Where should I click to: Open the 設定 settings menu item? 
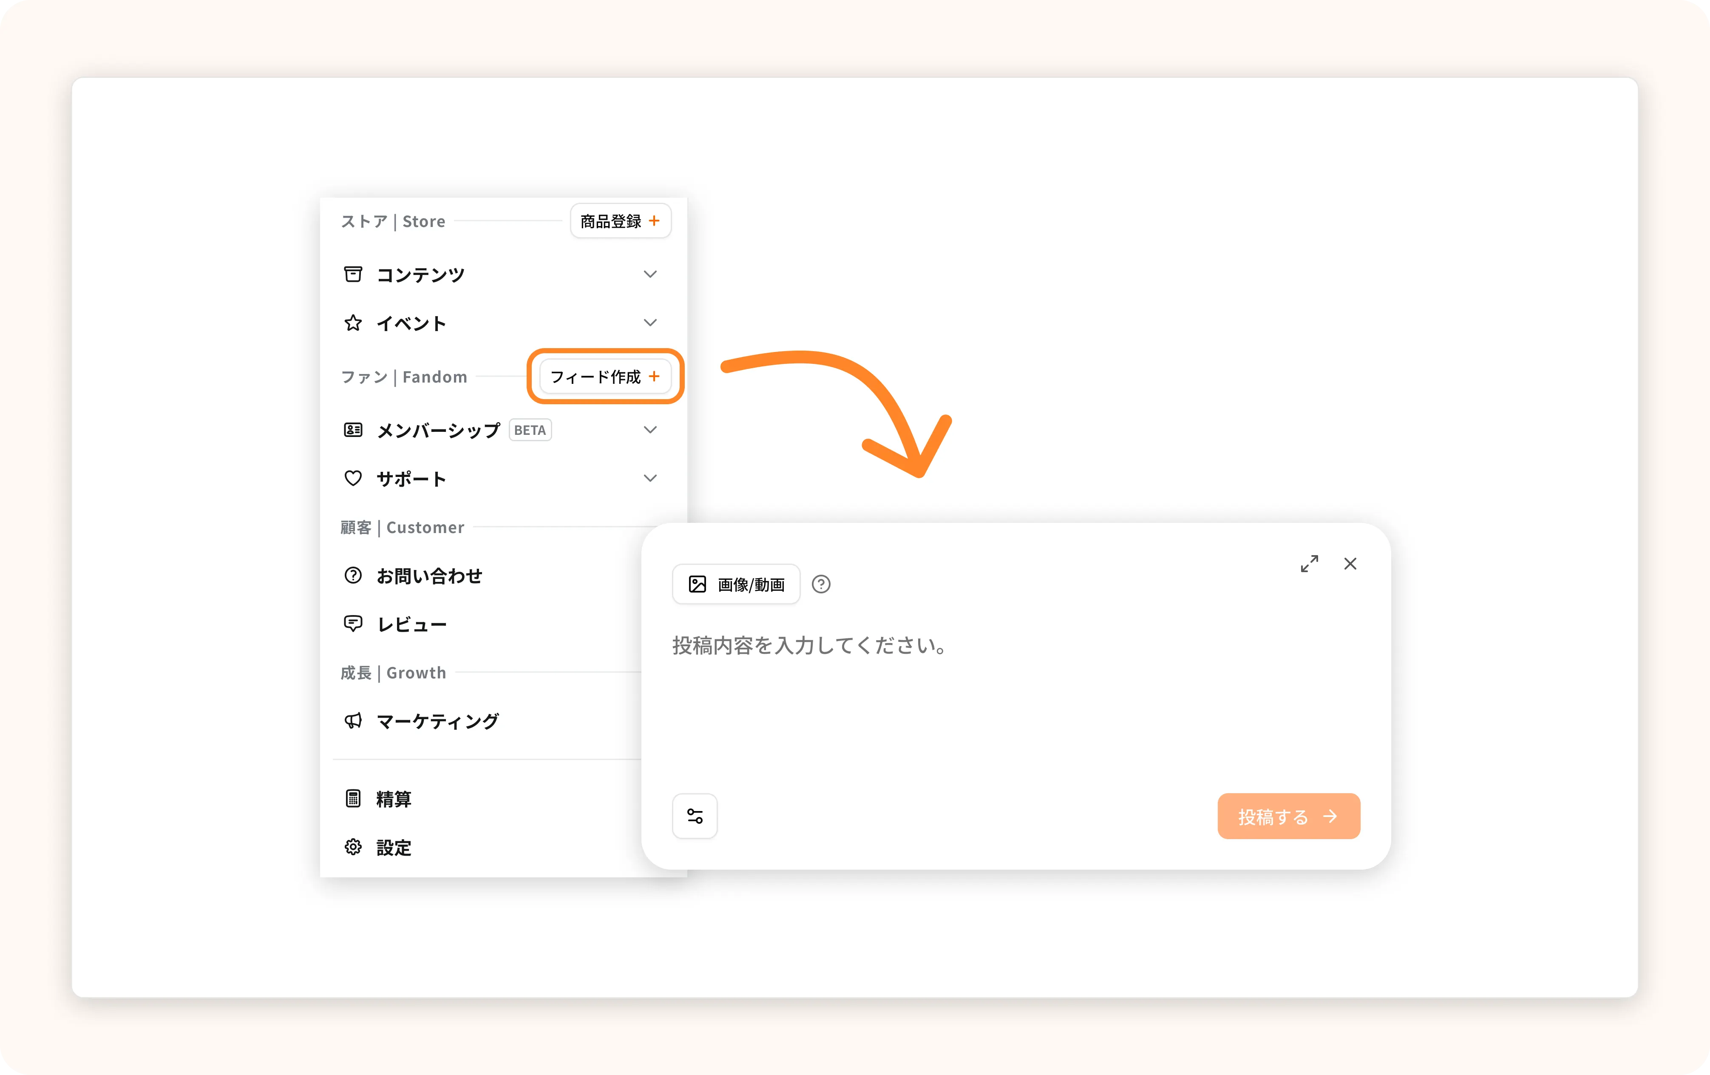point(394,847)
